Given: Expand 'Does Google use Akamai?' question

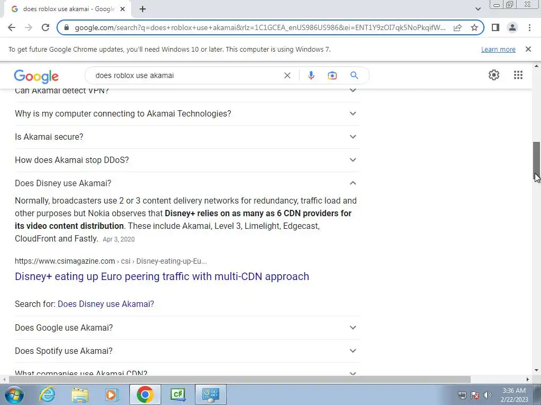Looking at the screenshot, I should 186,327.
